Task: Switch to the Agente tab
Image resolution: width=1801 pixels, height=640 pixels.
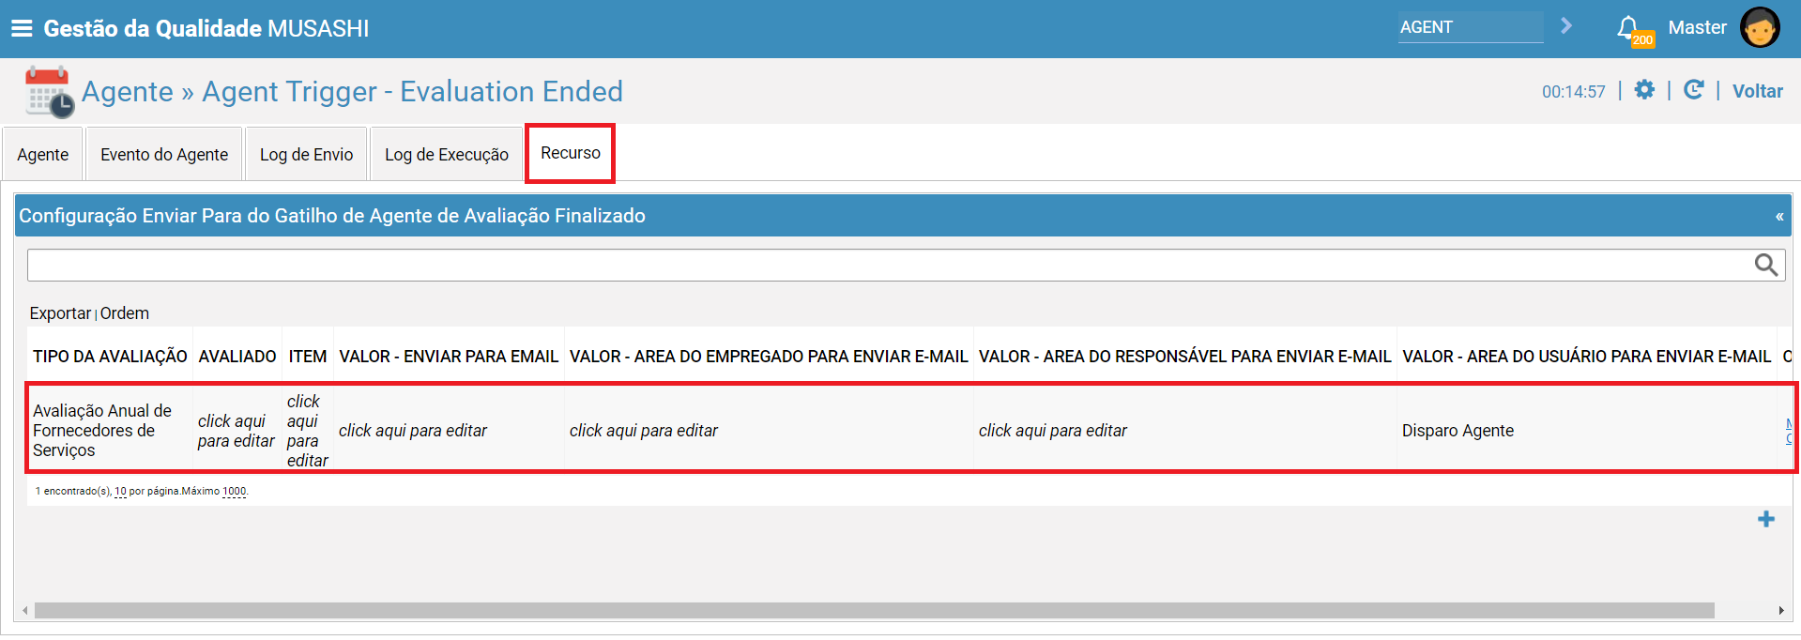Action: click(43, 155)
